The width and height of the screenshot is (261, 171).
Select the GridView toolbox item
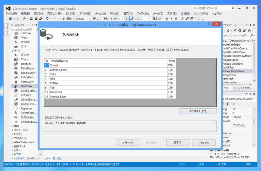pos(24,86)
